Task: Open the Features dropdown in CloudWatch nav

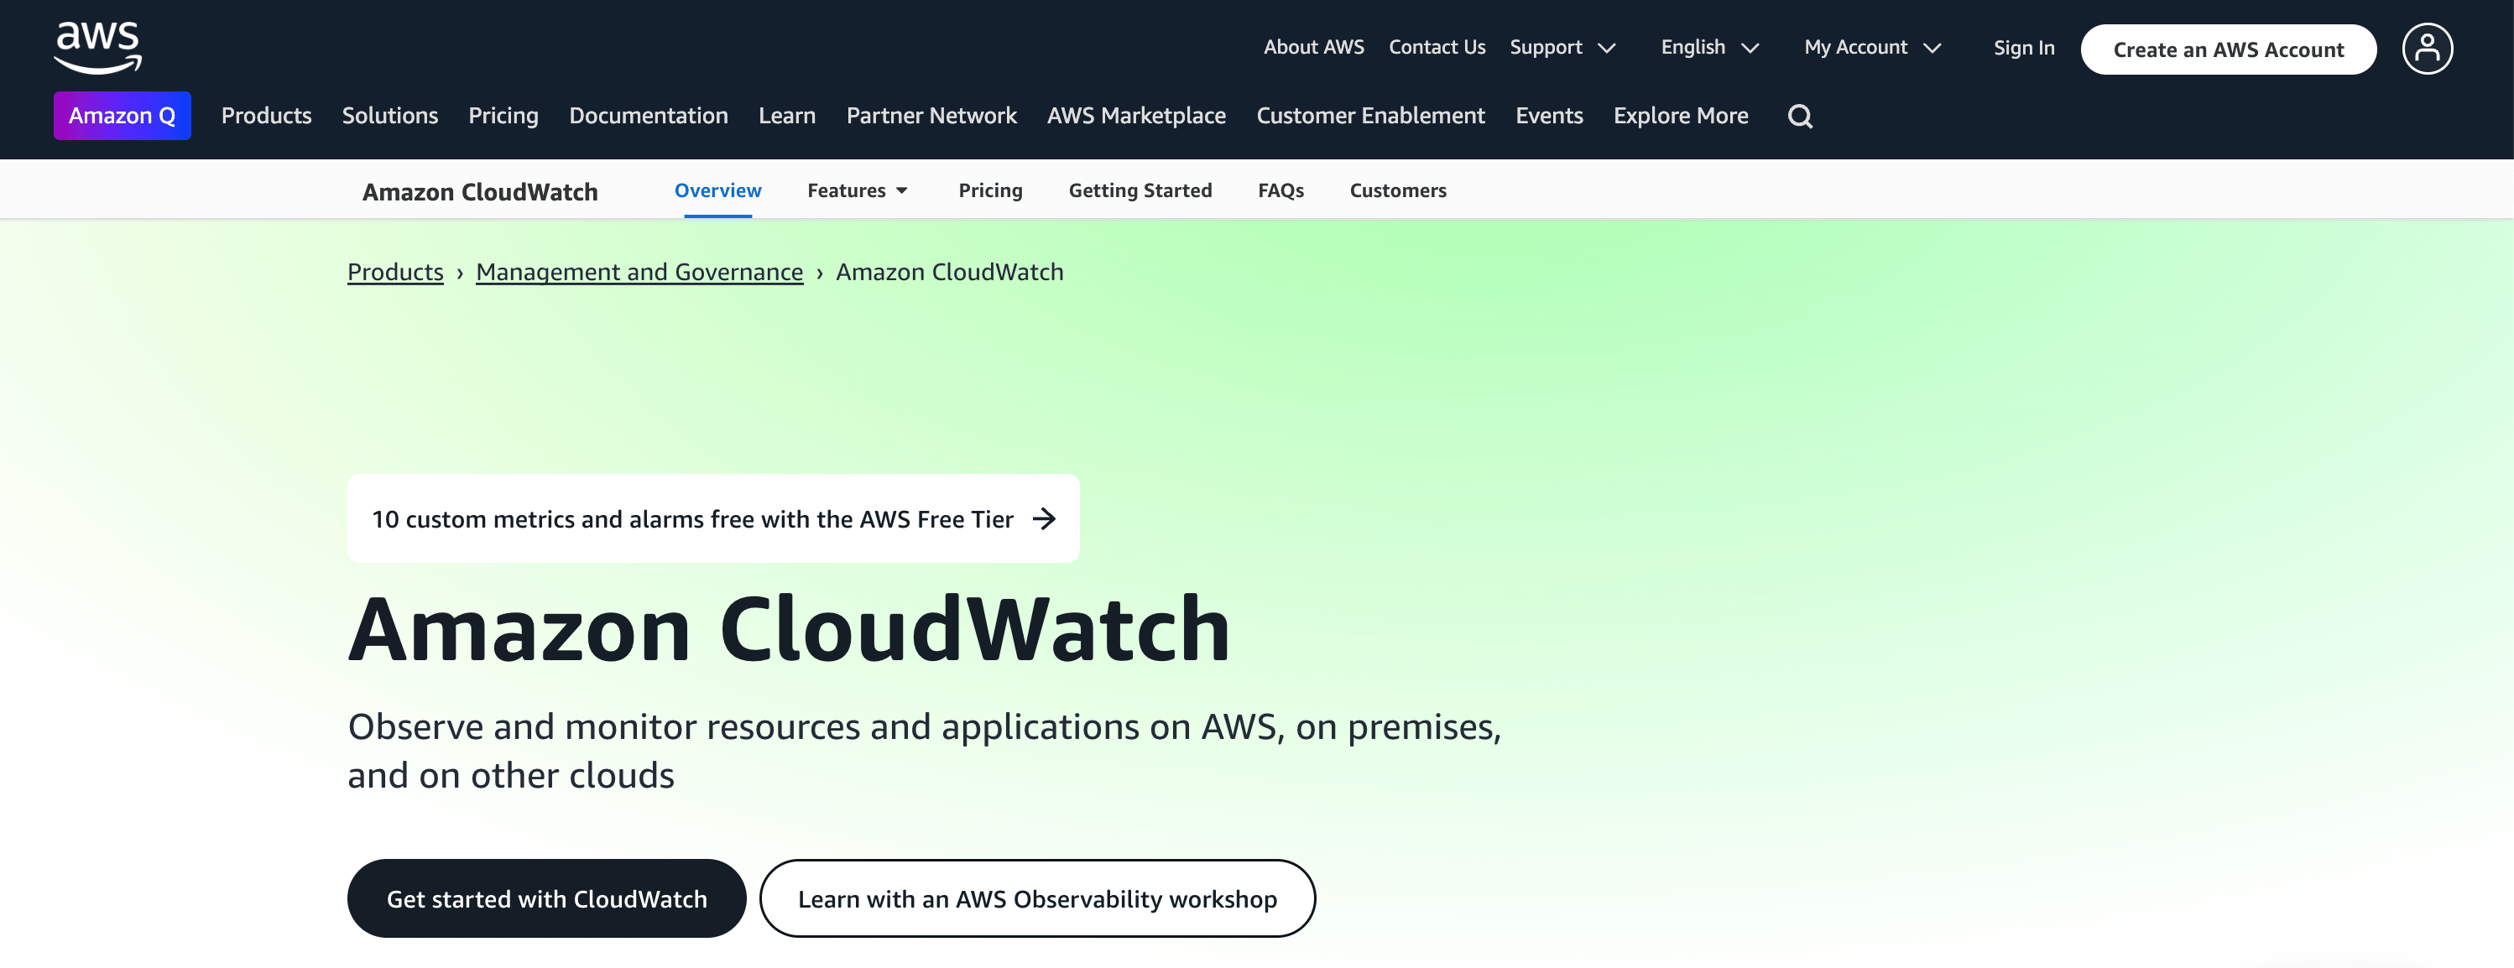Action: coord(857,190)
